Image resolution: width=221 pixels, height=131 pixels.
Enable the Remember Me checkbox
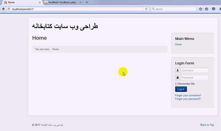pos(176,84)
